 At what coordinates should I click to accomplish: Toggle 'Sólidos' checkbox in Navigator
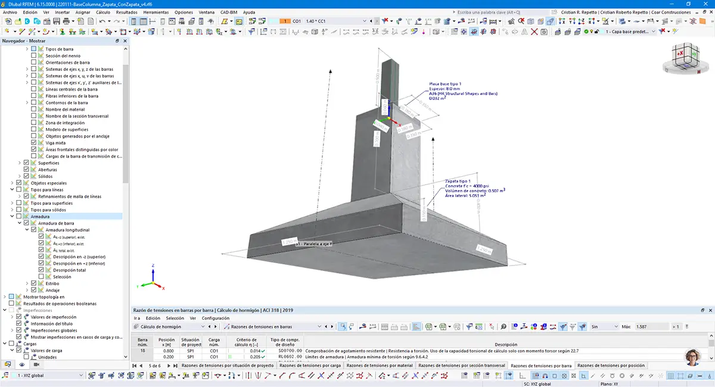point(26,176)
